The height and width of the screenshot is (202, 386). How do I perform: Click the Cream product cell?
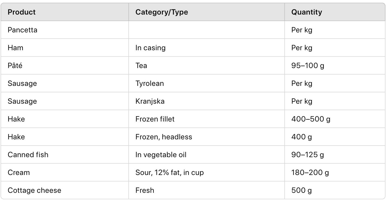coord(19,173)
